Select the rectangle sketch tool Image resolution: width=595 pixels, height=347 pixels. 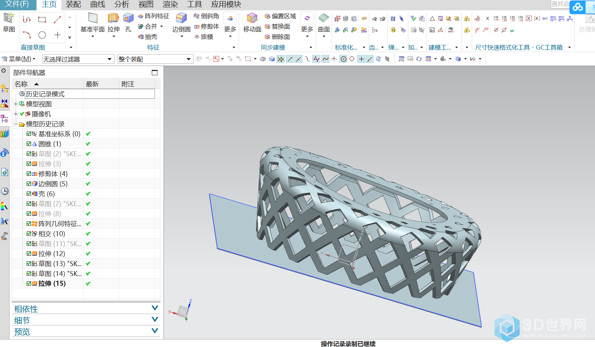[42, 20]
